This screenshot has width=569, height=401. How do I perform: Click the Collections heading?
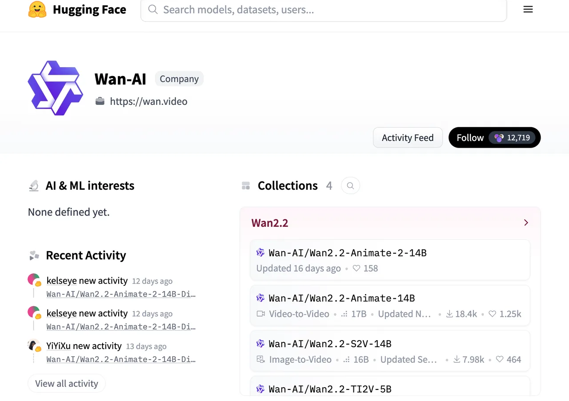click(x=288, y=186)
